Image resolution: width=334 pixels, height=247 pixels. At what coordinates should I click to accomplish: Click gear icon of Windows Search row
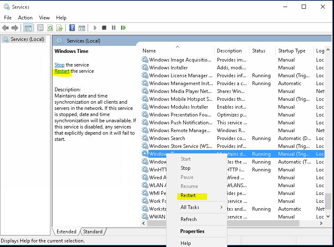click(145, 138)
